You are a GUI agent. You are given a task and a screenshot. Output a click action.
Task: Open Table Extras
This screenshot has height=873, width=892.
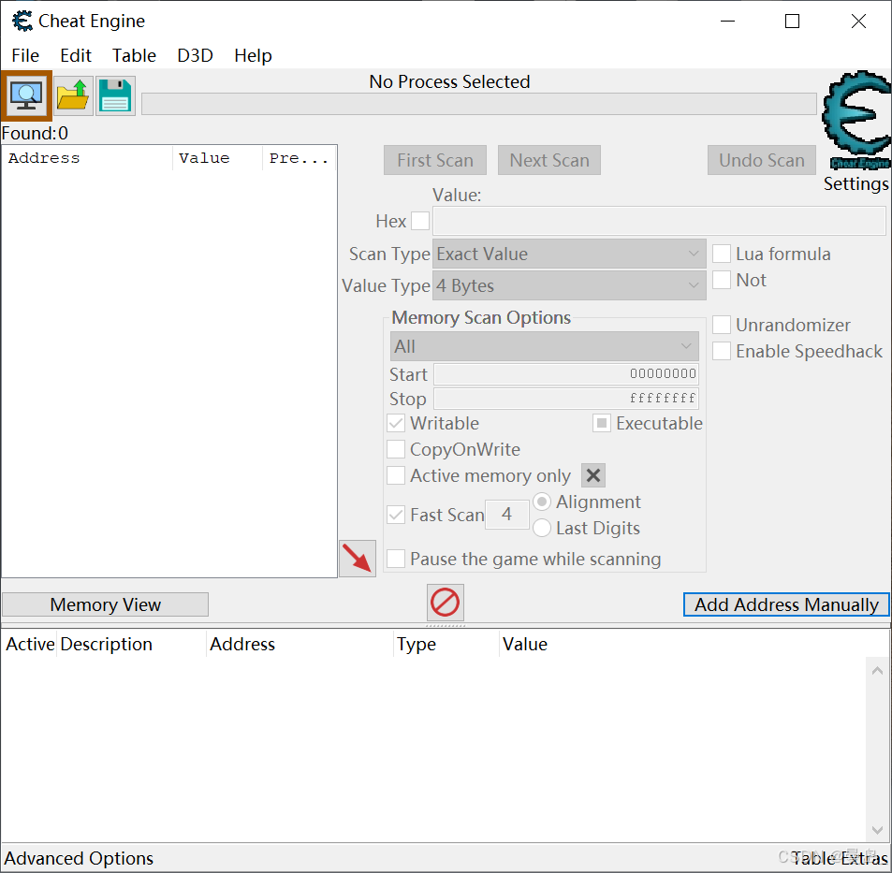[841, 858]
